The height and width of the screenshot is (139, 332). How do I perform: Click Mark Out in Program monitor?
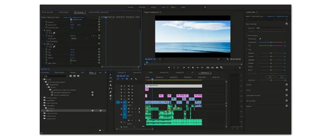point(178,68)
